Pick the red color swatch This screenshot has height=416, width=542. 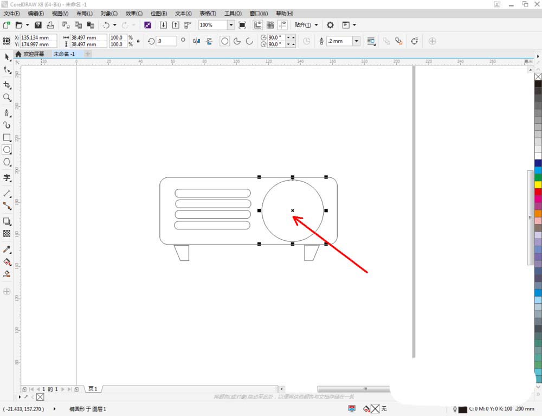pyautogui.click(x=538, y=191)
